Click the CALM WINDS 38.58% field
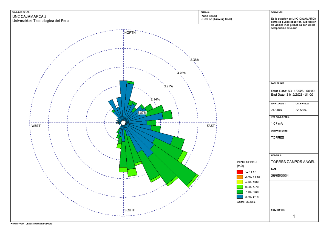The height and width of the screenshot is (232, 329). pos(302,110)
